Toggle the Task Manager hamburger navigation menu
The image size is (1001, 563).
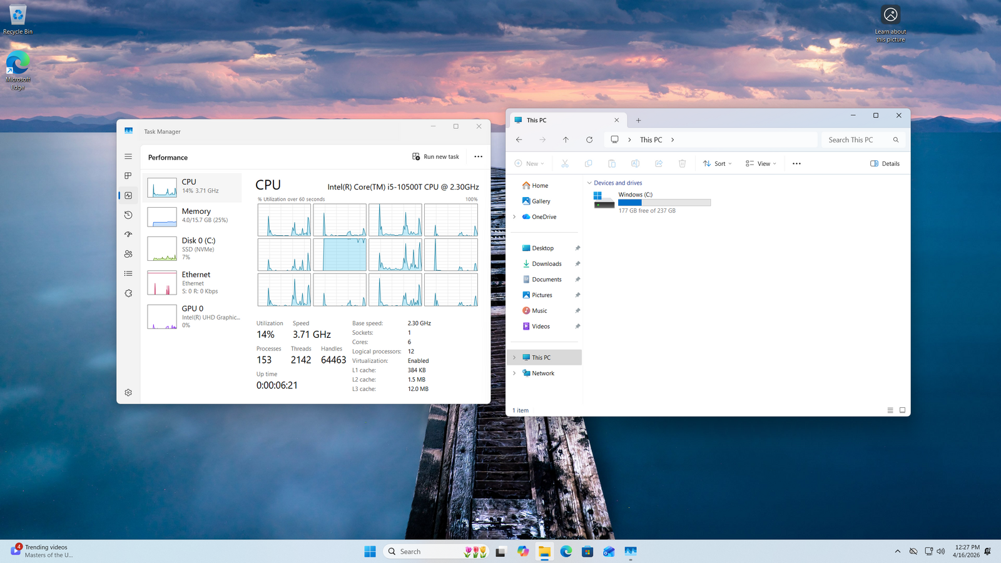point(128,156)
